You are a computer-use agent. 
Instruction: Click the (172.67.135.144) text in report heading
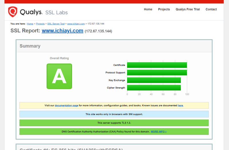(98, 31)
